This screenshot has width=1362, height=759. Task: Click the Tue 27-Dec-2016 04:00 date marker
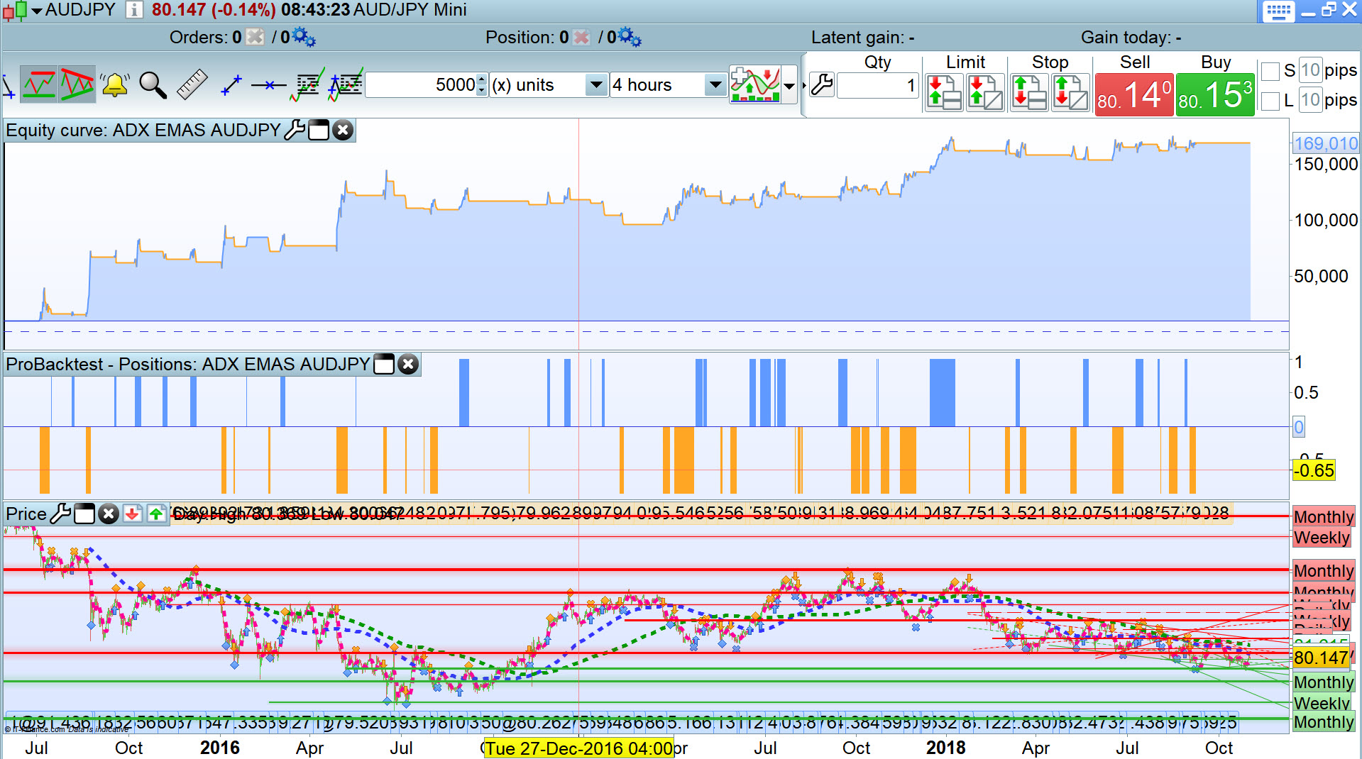579,748
